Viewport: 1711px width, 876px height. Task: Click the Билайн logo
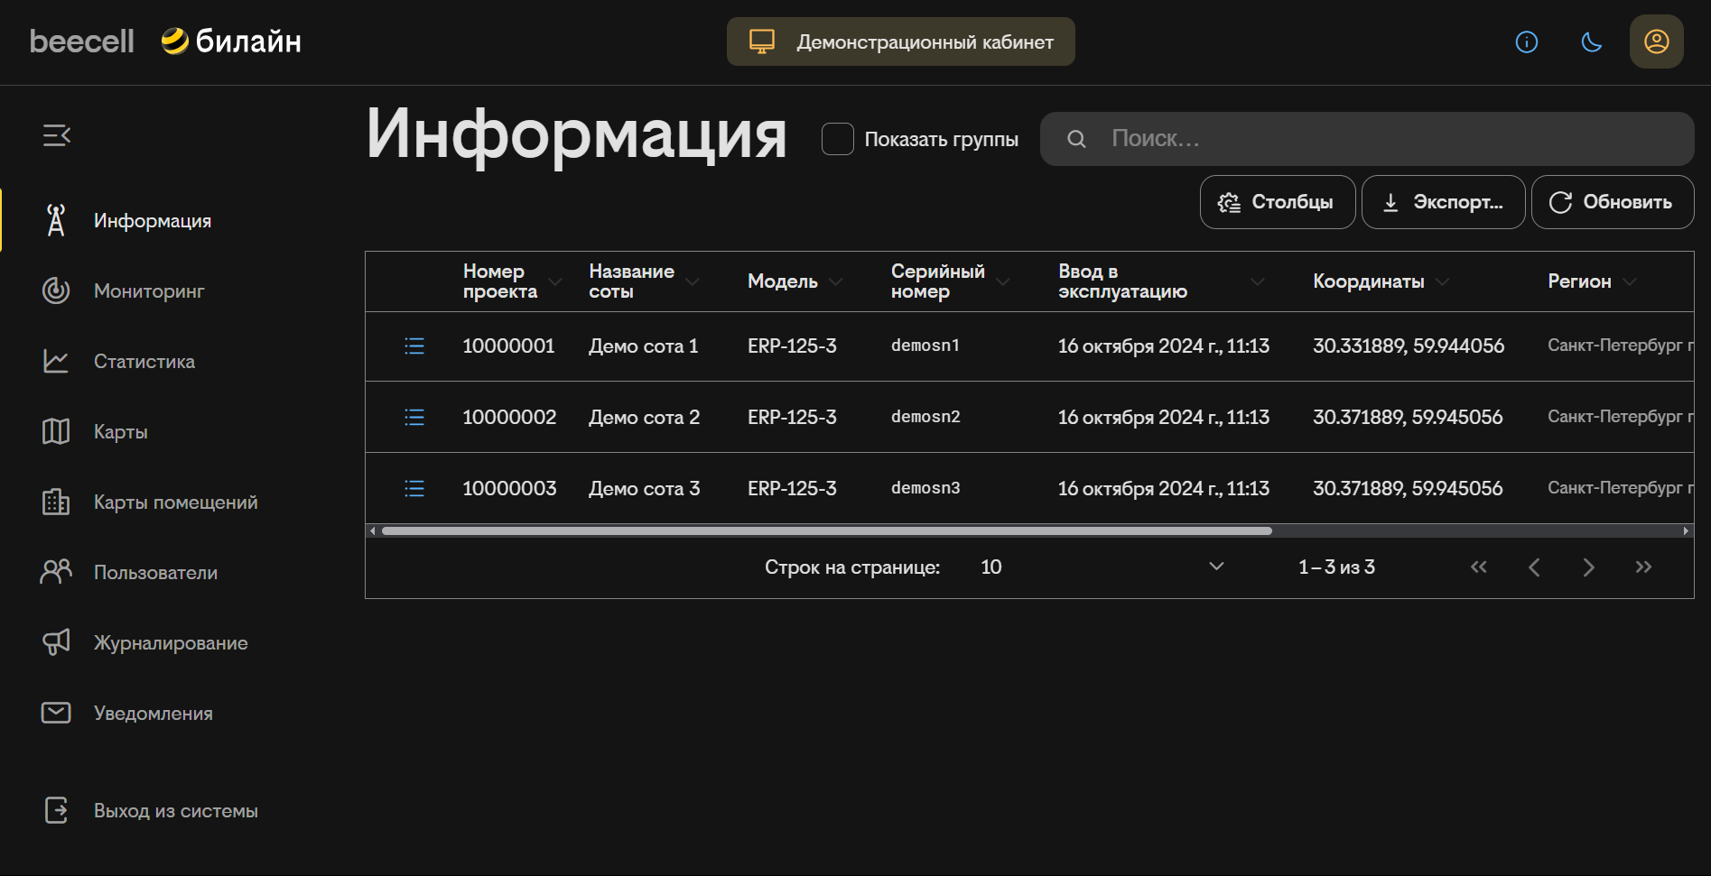(x=231, y=41)
